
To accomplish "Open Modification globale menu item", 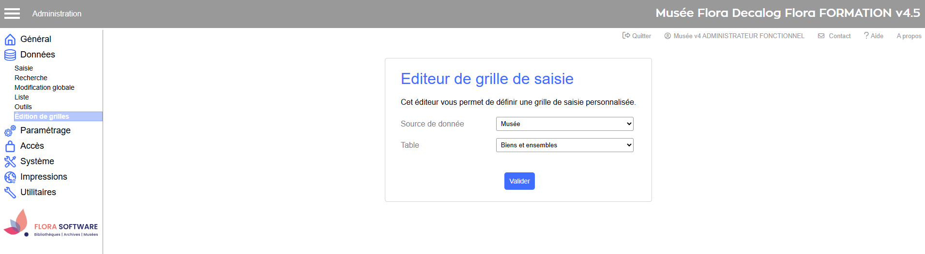I will click(x=45, y=87).
